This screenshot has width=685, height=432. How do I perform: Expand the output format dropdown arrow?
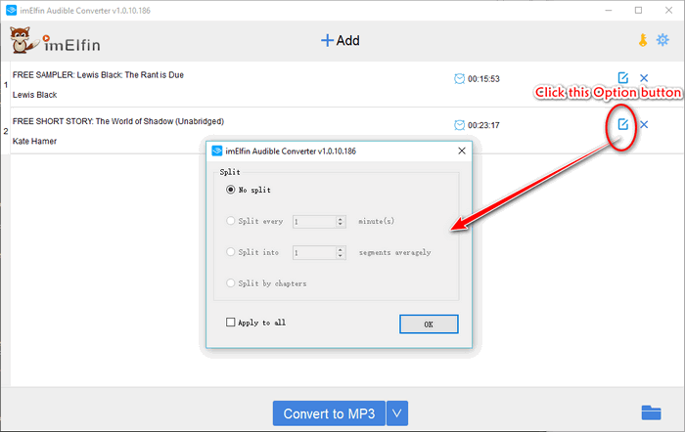click(x=397, y=413)
